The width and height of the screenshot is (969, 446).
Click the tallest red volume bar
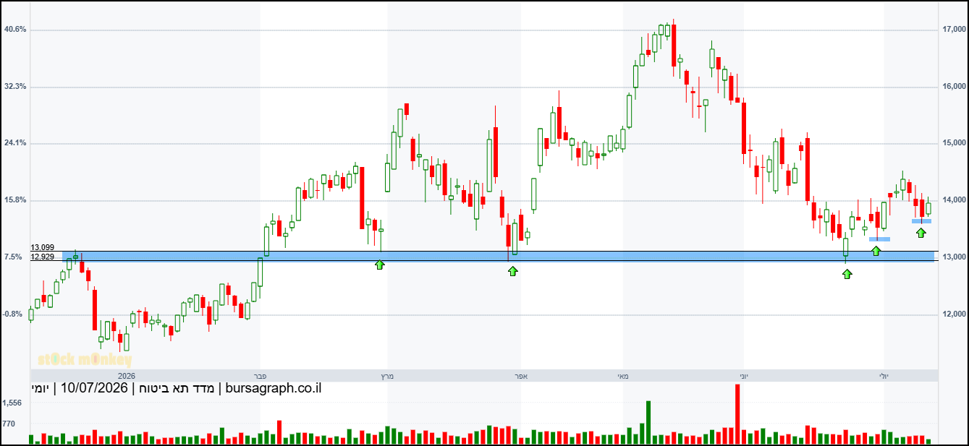737,414
